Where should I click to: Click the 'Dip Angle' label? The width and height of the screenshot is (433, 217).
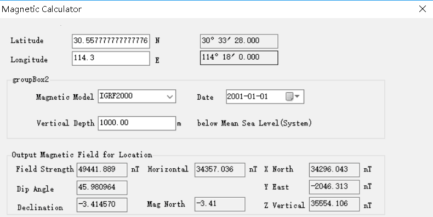(35, 189)
